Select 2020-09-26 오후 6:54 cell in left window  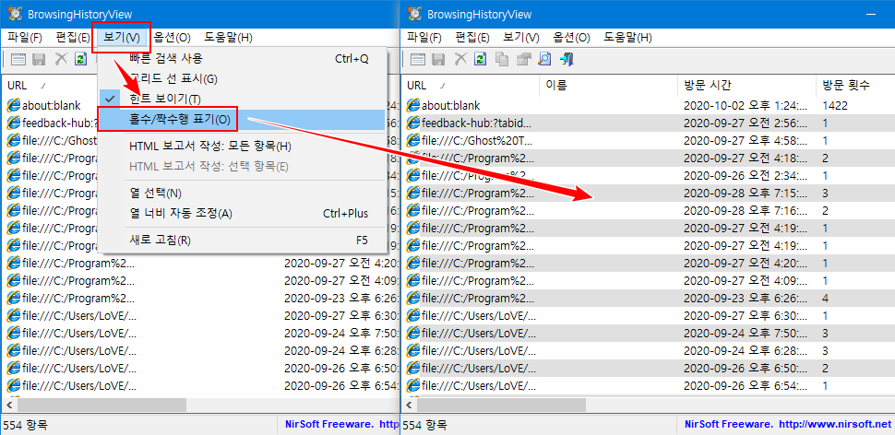click(x=340, y=386)
